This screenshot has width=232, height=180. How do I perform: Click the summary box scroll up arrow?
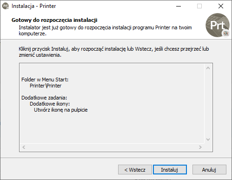click(x=208, y=68)
